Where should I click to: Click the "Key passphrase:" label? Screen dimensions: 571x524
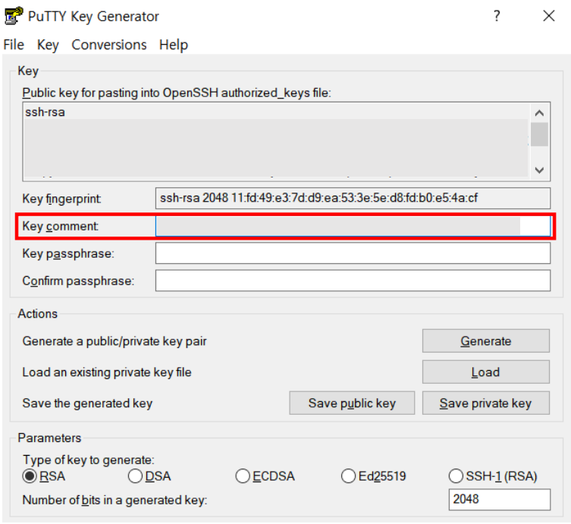pos(68,253)
